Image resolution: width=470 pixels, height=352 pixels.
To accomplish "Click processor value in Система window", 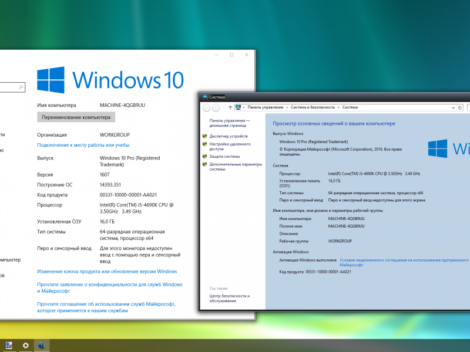I will [374, 174].
